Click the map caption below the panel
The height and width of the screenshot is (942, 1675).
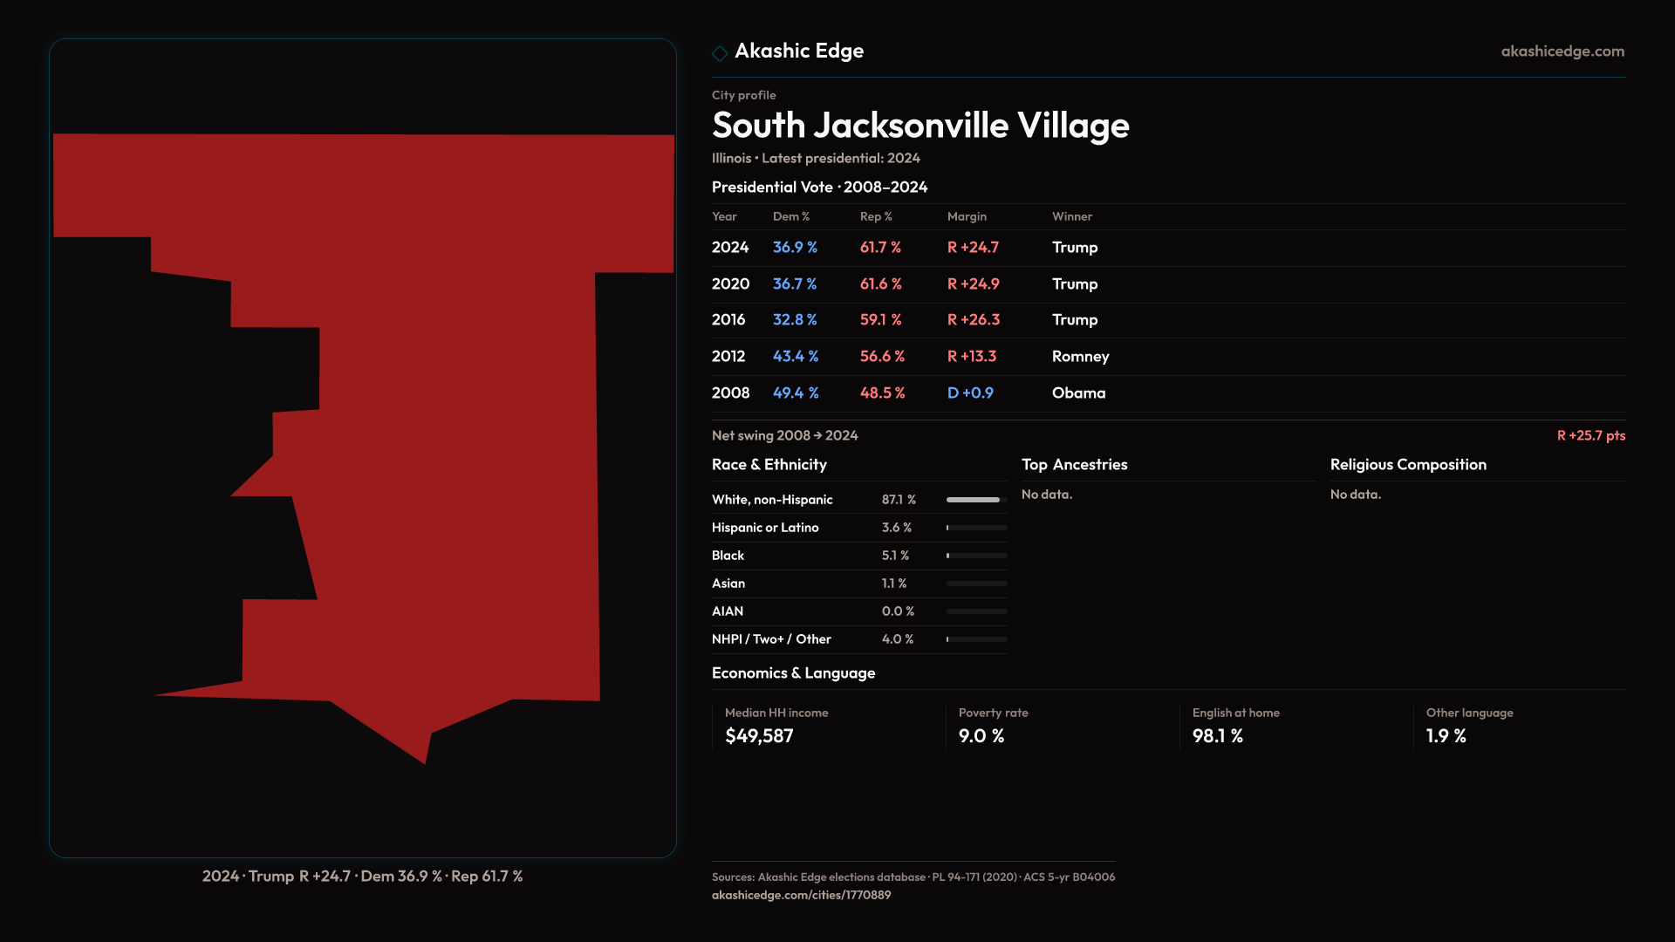(362, 876)
